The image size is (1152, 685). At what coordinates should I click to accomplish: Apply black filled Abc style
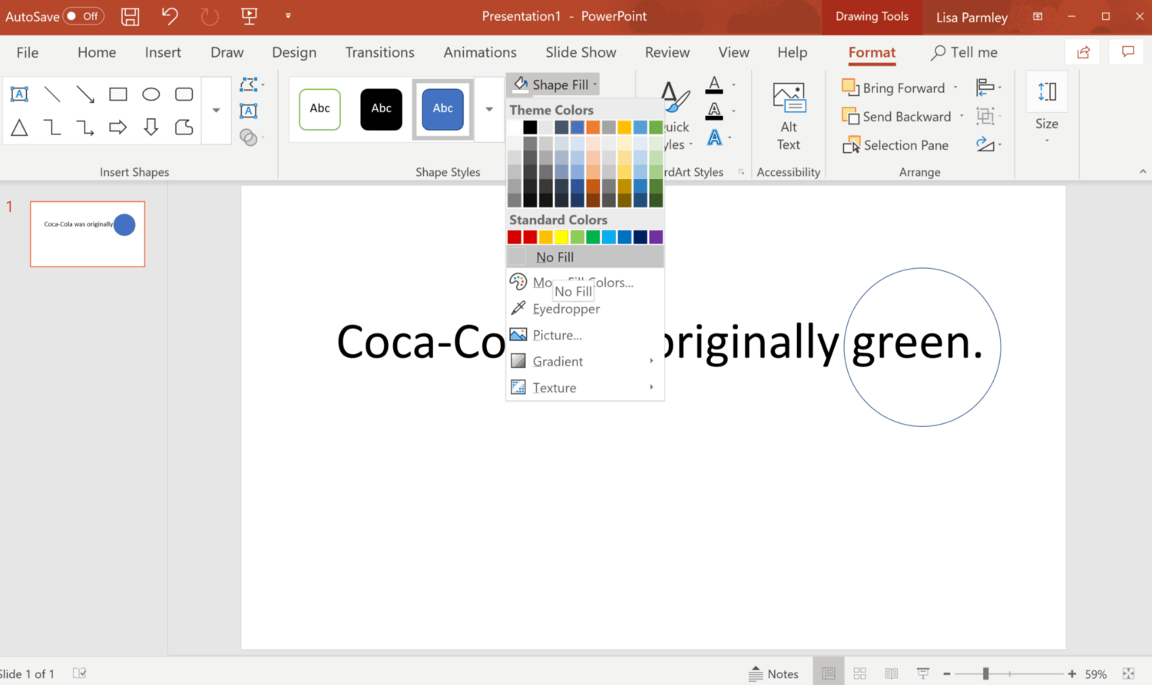(382, 109)
